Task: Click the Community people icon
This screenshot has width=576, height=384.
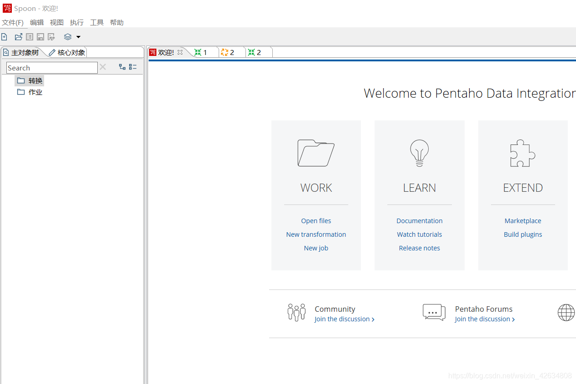Action: [296, 313]
